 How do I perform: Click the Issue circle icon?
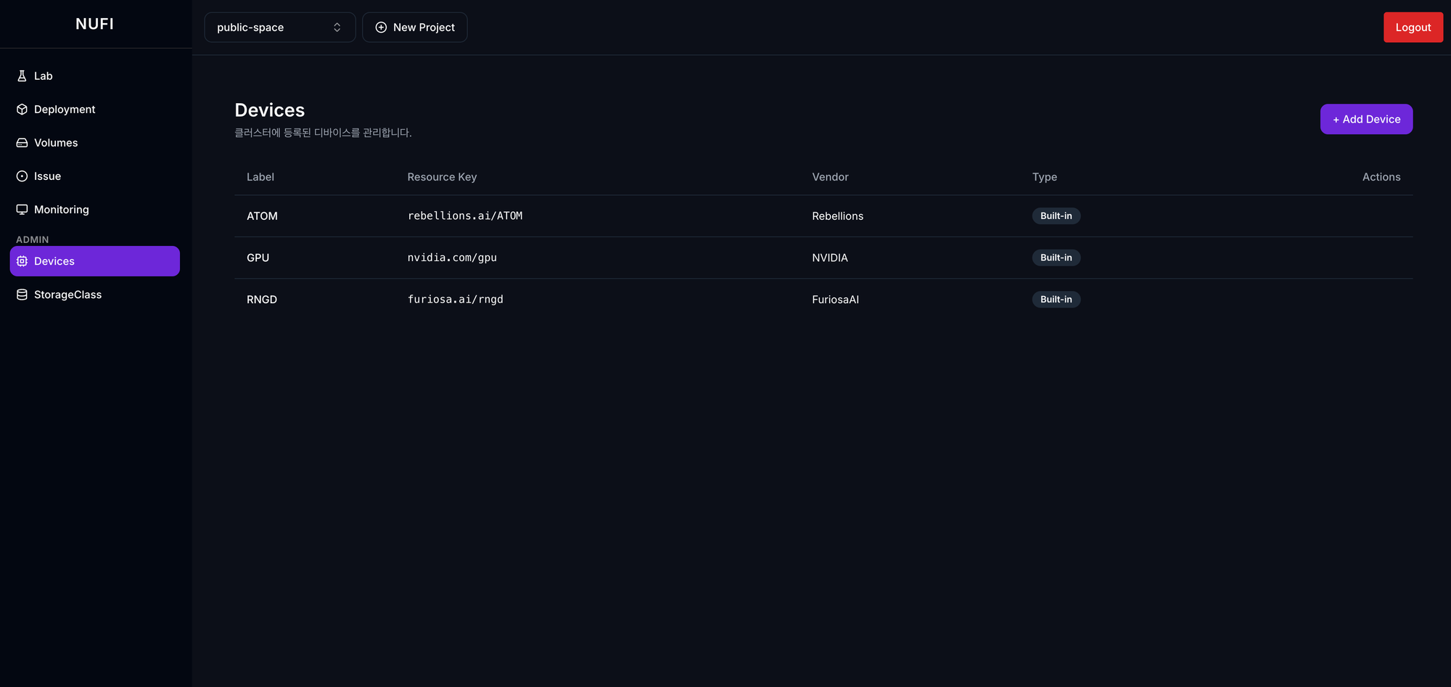tap(22, 176)
